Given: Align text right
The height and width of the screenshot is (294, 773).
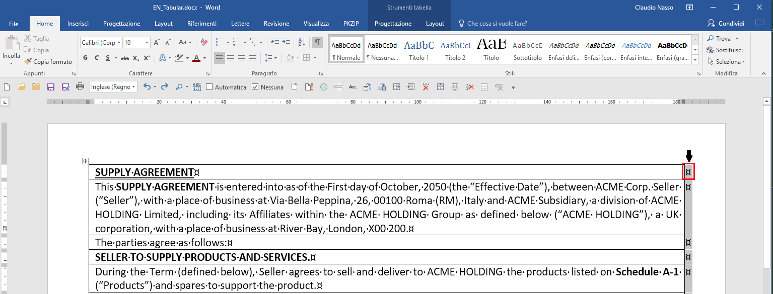Looking at the screenshot, I should tap(242, 58).
